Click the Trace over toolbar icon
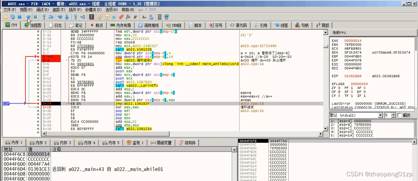 67,17
